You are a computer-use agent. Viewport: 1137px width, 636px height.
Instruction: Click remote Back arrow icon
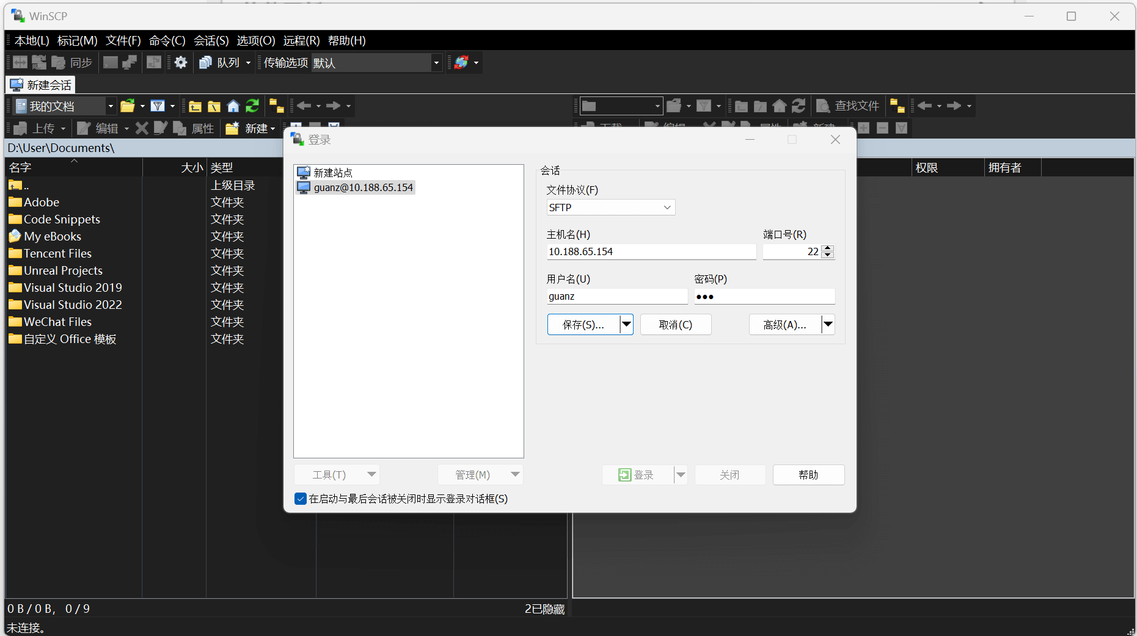(924, 106)
